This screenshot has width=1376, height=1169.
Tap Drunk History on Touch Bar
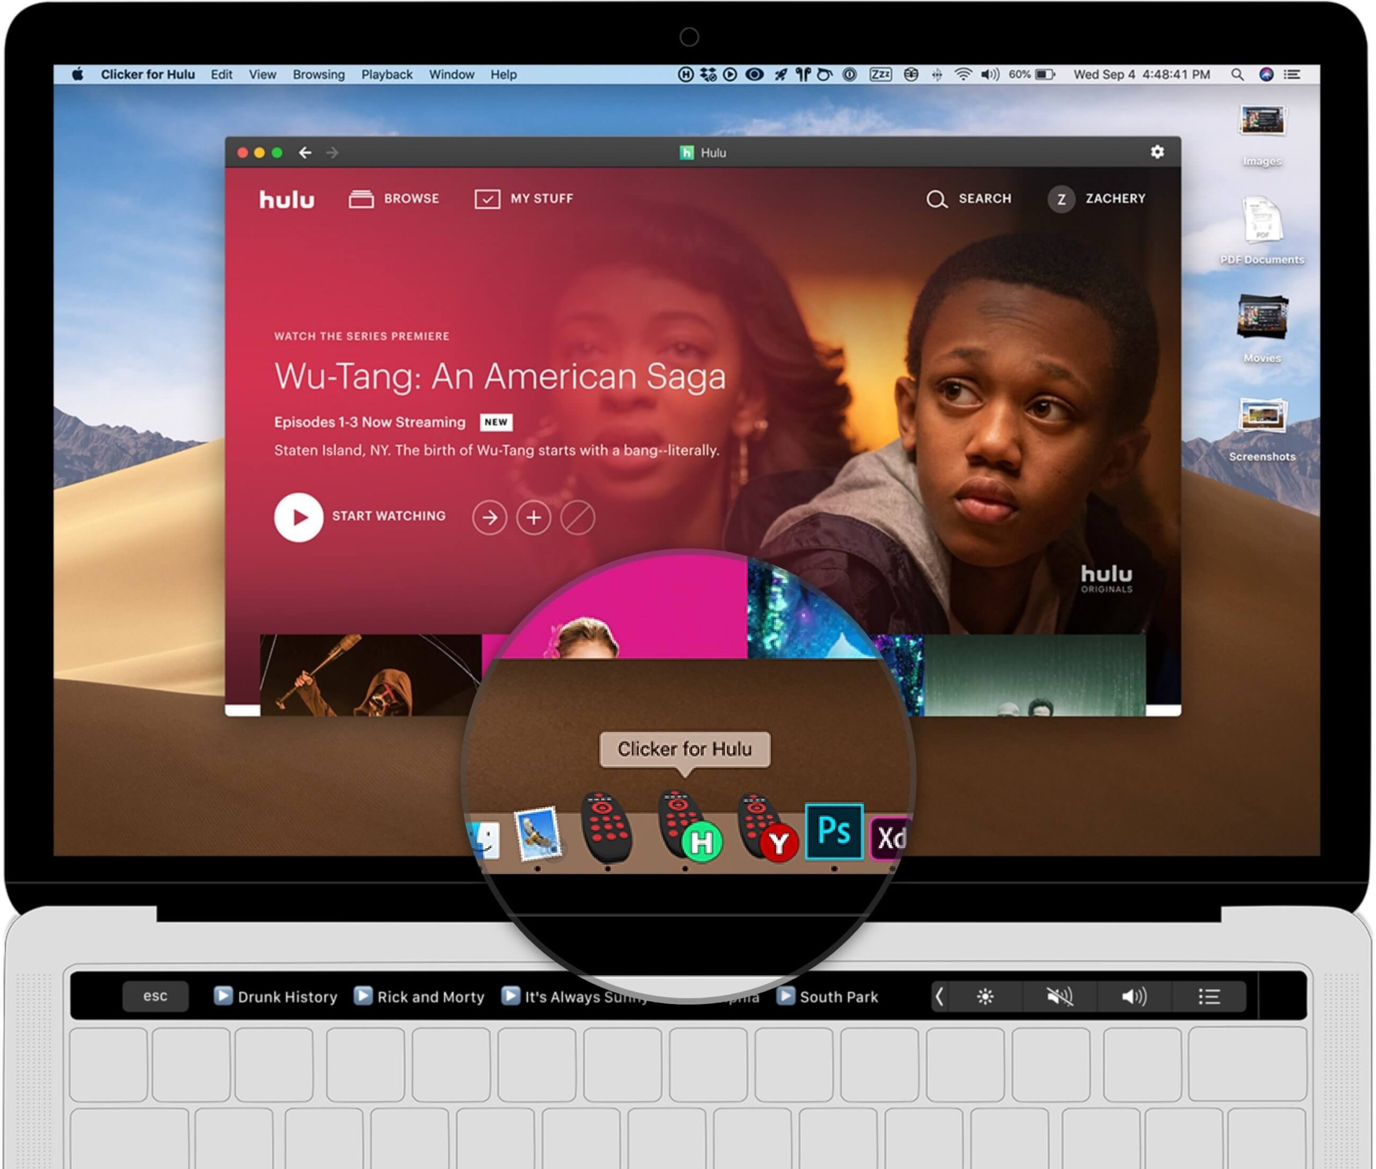tap(276, 996)
